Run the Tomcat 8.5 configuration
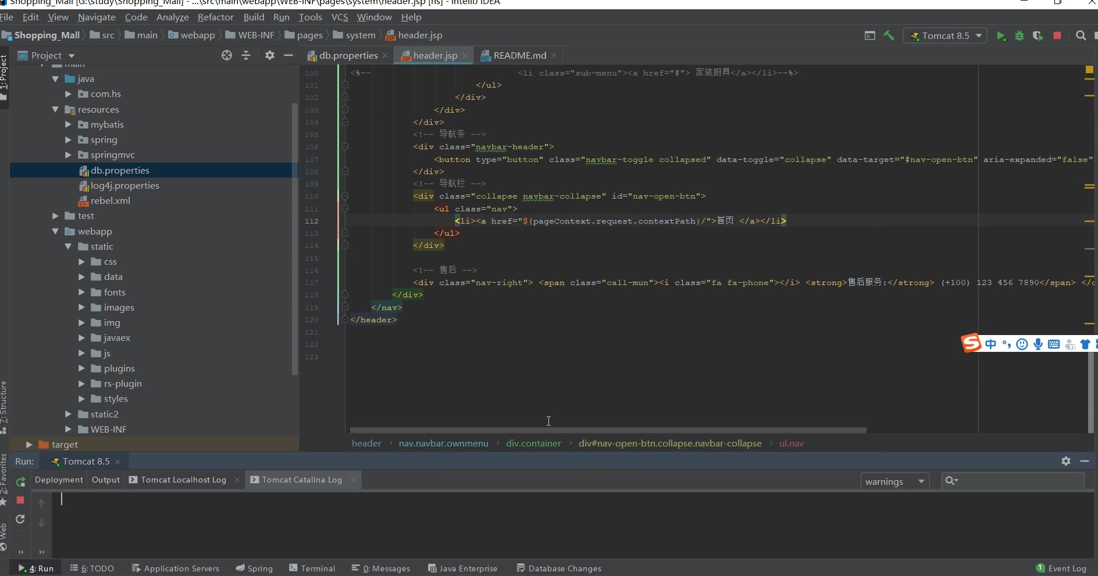 [1001, 36]
